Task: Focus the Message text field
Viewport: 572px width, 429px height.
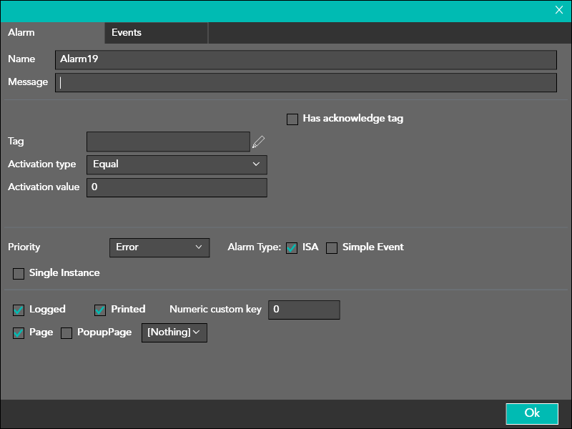Action: [305, 82]
